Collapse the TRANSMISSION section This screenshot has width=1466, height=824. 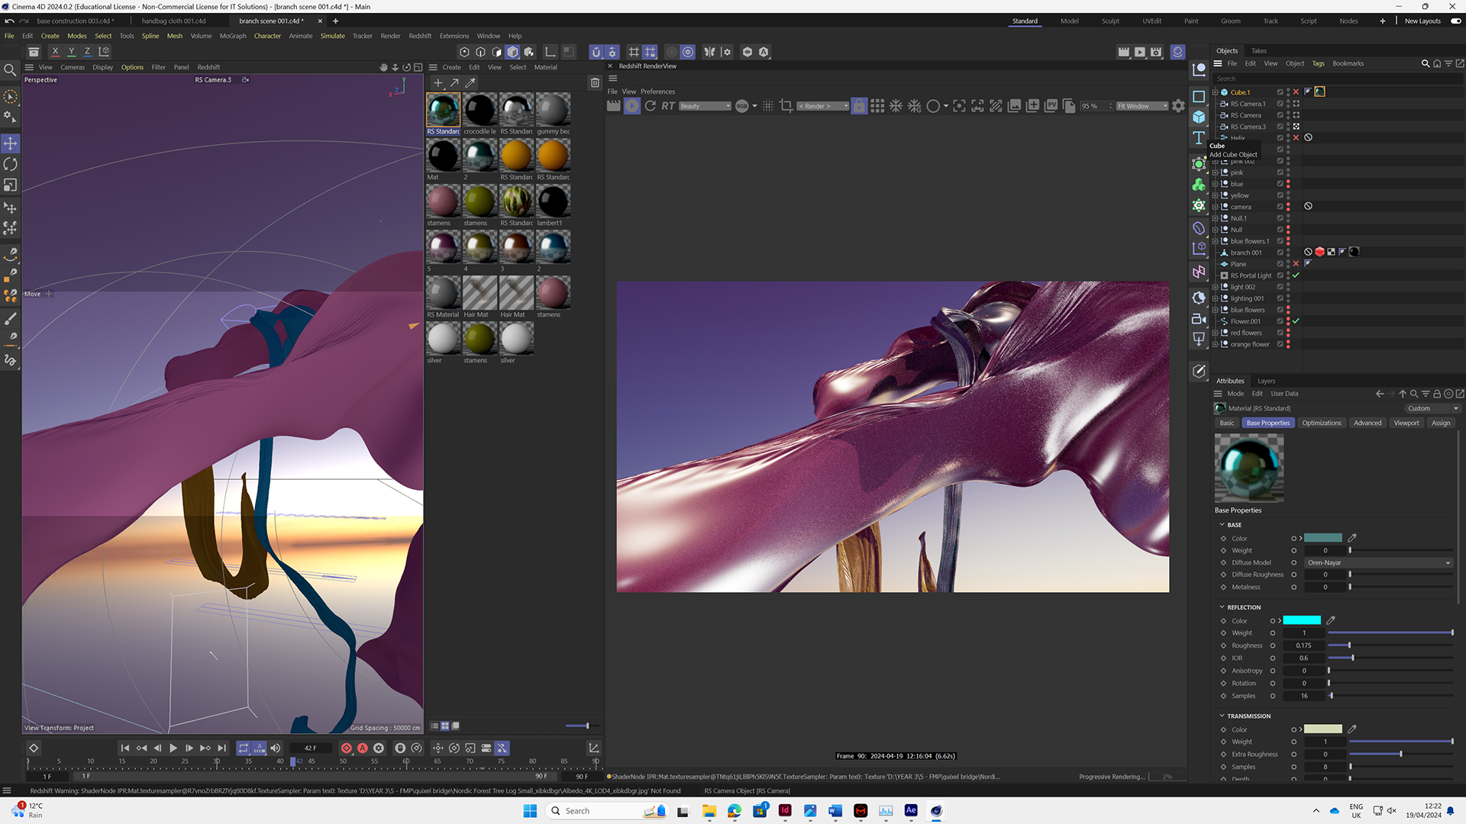(x=1222, y=716)
